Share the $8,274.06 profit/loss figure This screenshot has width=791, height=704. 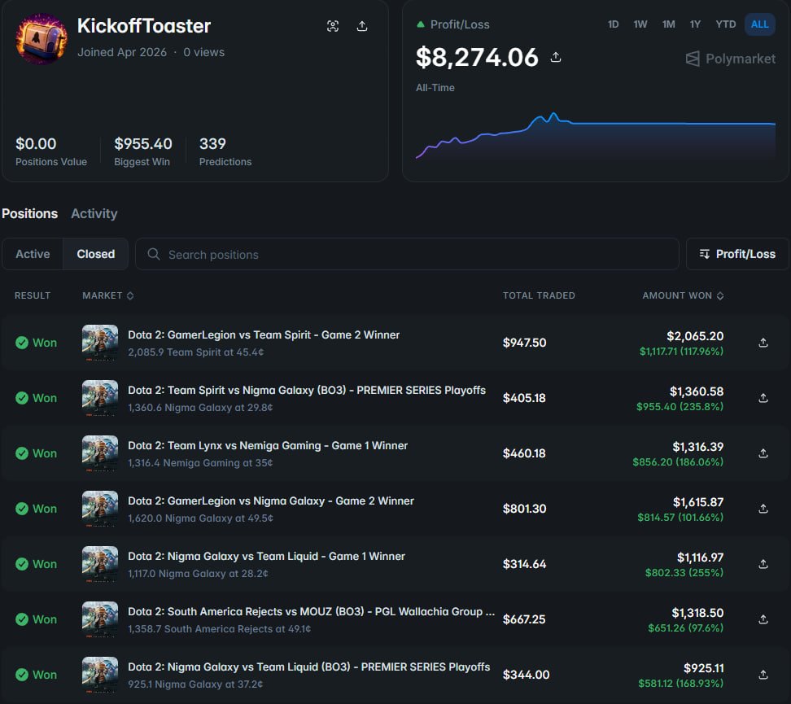pyautogui.click(x=556, y=57)
